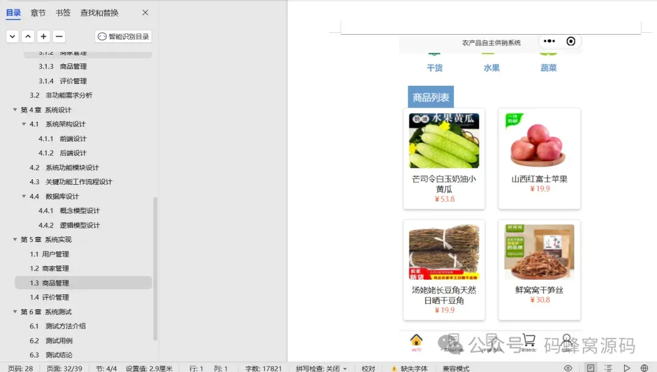This screenshot has width=657, height=372.
Task: Select outline entry 3.1.3 商品管理
Action: point(63,66)
